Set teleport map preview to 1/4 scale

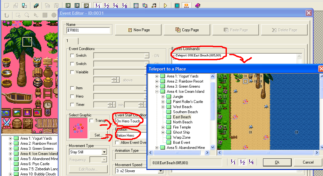pos(251,162)
